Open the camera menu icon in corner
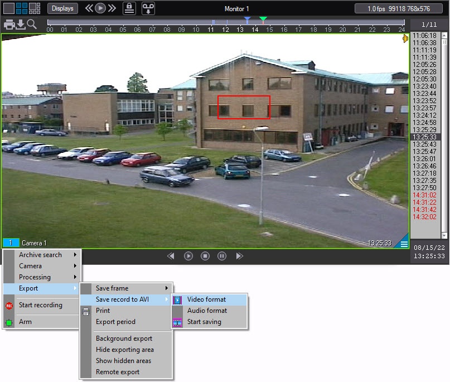 click(x=404, y=244)
